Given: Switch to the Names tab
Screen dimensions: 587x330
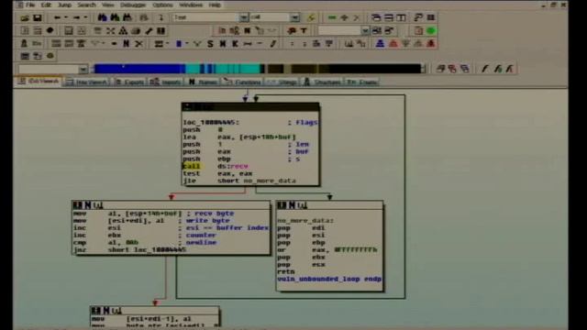Looking at the screenshot, I should [204, 82].
